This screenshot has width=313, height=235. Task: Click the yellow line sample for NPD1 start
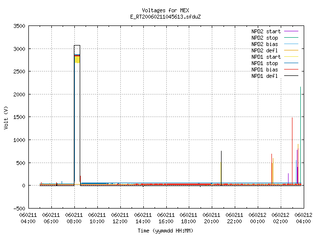[x=291, y=57]
